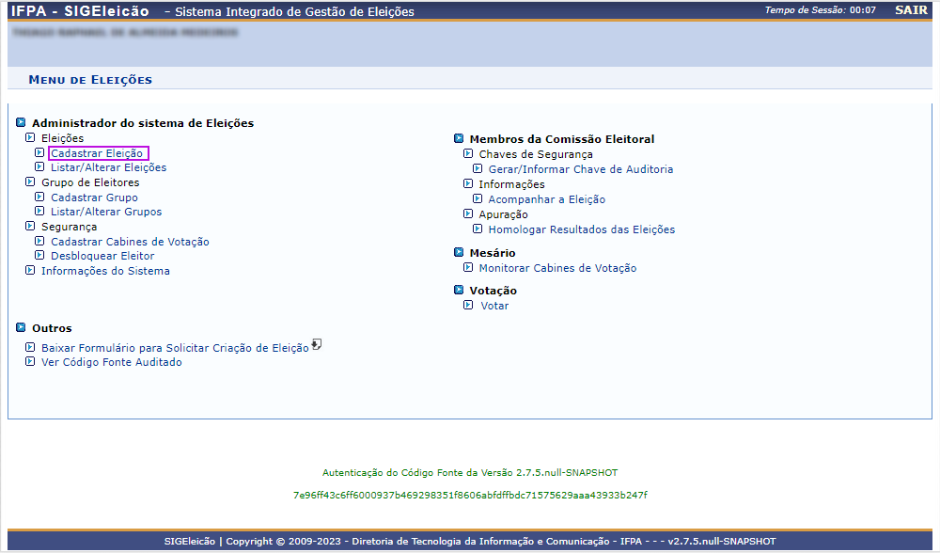Open Acompanhar a Eleição link

(x=547, y=199)
